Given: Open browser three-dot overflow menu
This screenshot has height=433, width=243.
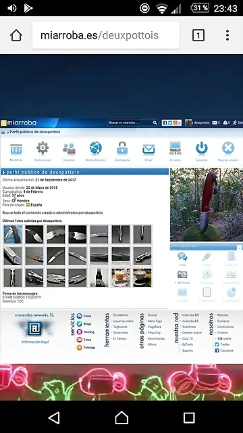Looking at the screenshot, I should pyautogui.click(x=227, y=35).
